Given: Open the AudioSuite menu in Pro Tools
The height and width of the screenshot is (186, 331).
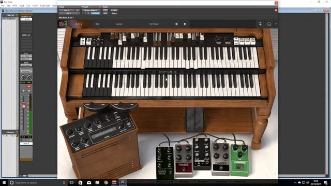Looking at the screenshot, I should (x=45, y=6).
